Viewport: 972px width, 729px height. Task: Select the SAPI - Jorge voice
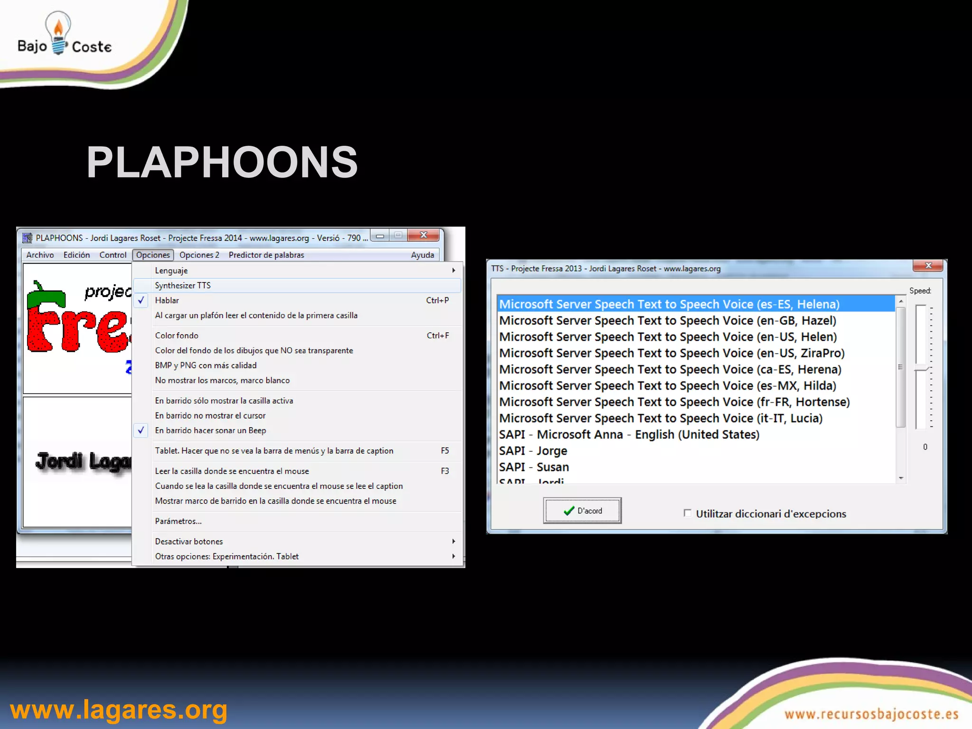(696, 450)
